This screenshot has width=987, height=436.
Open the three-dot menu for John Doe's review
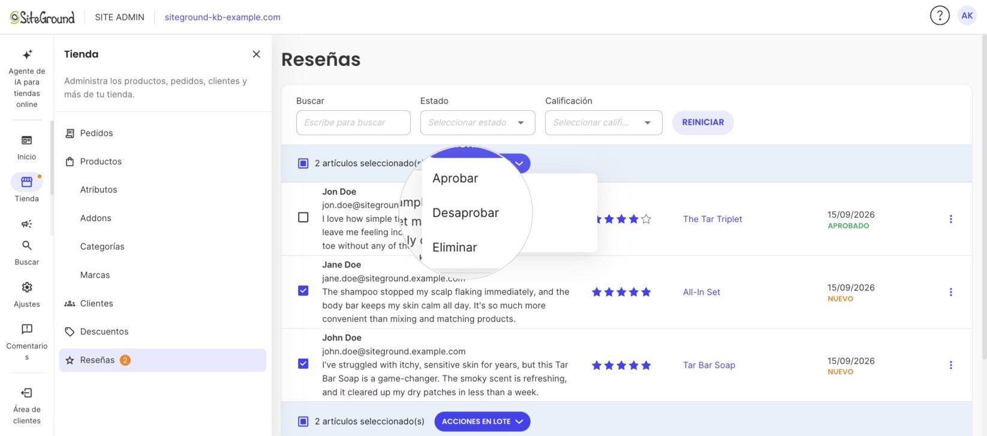(950, 365)
